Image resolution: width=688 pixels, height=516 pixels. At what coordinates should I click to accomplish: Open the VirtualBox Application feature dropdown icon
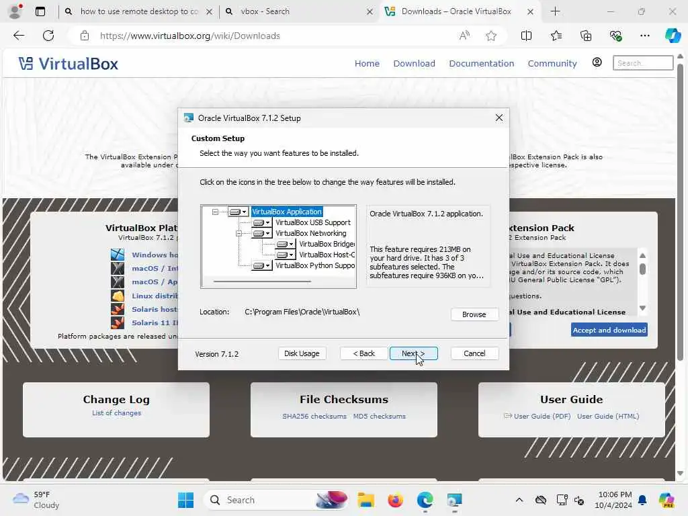[x=239, y=212]
